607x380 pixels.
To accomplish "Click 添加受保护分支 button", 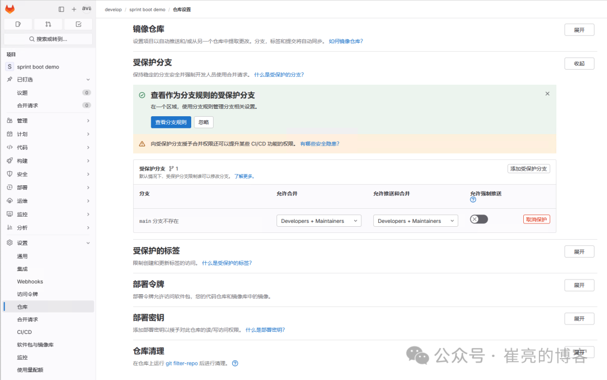I will (529, 168).
